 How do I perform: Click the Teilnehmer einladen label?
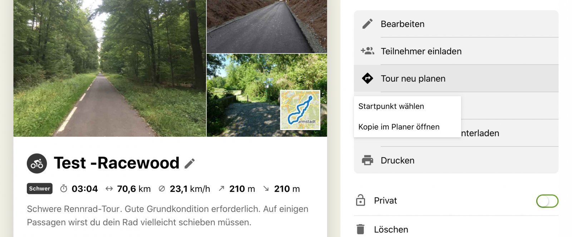coord(421,51)
